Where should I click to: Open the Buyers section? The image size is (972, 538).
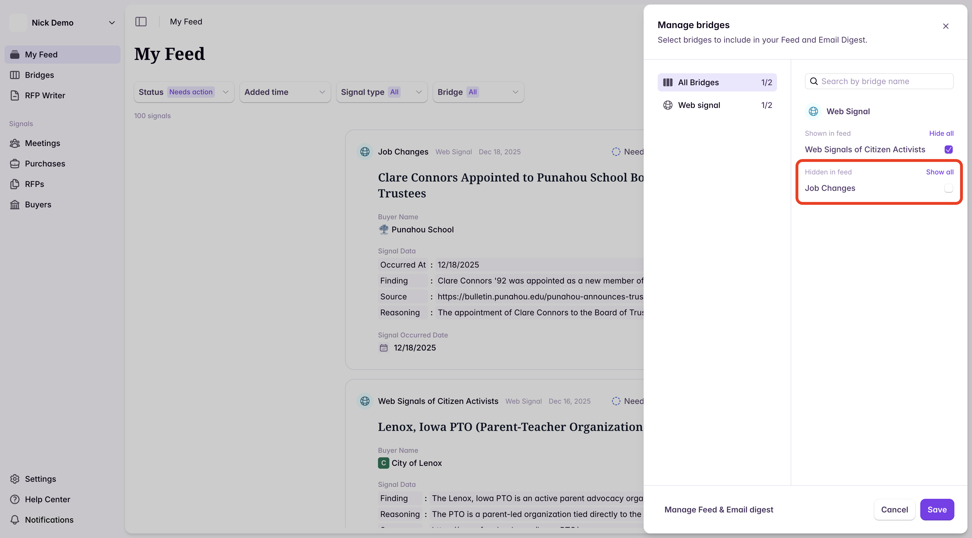(38, 204)
